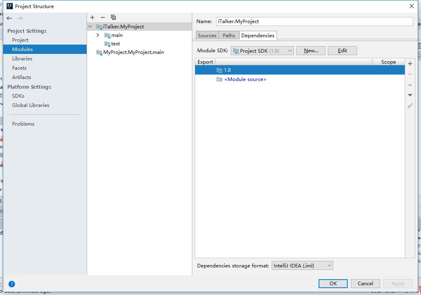The width and height of the screenshot is (421, 295).
Task: Open the Problems section
Action: (23, 124)
